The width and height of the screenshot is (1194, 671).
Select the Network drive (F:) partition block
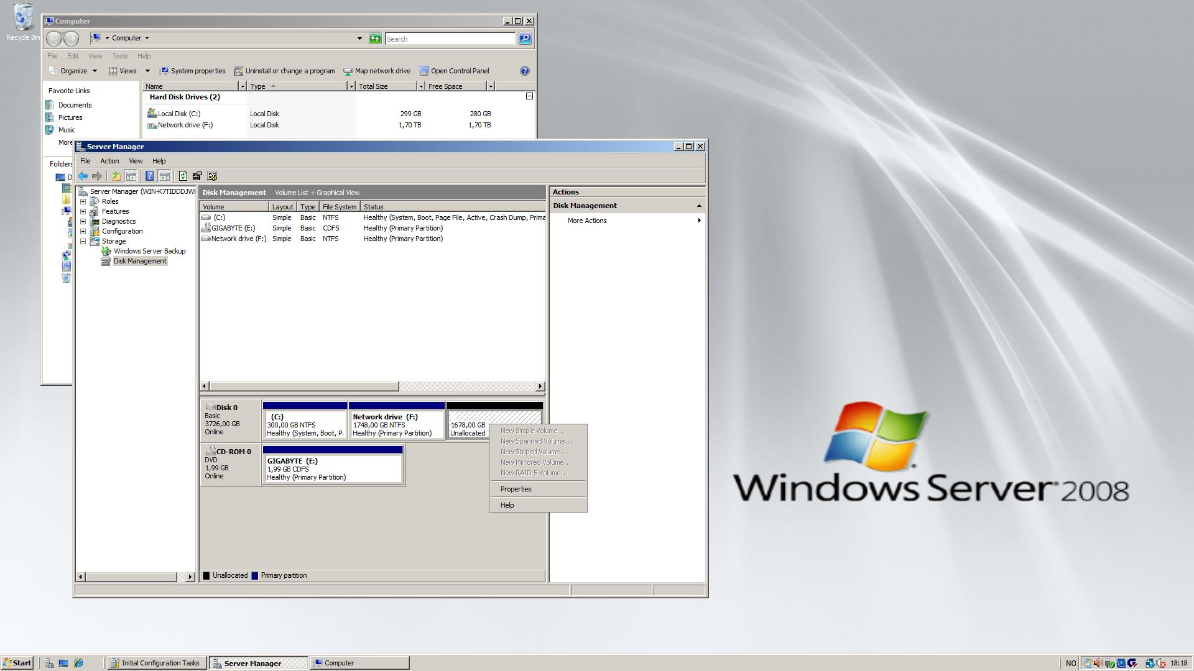point(397,421)
